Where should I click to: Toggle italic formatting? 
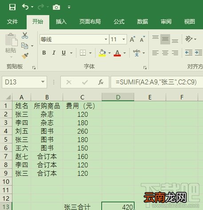click(54, 53)
